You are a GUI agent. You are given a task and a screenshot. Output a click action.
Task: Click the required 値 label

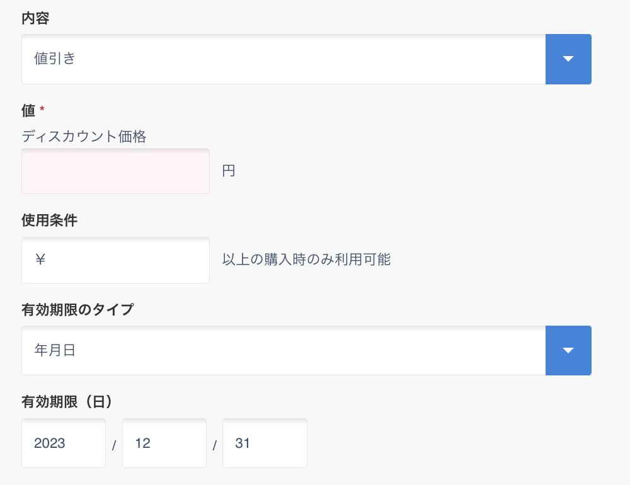tap(28, 111)
